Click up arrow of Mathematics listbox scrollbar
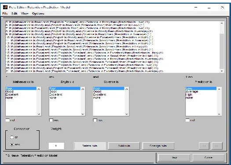This screenshot has width=231, height=165. point(39,89)
